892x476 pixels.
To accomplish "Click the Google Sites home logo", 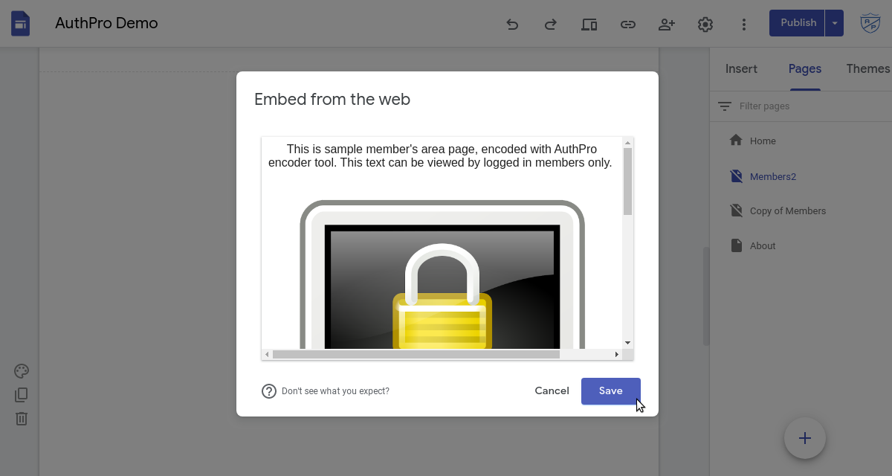I will (21, 24).
